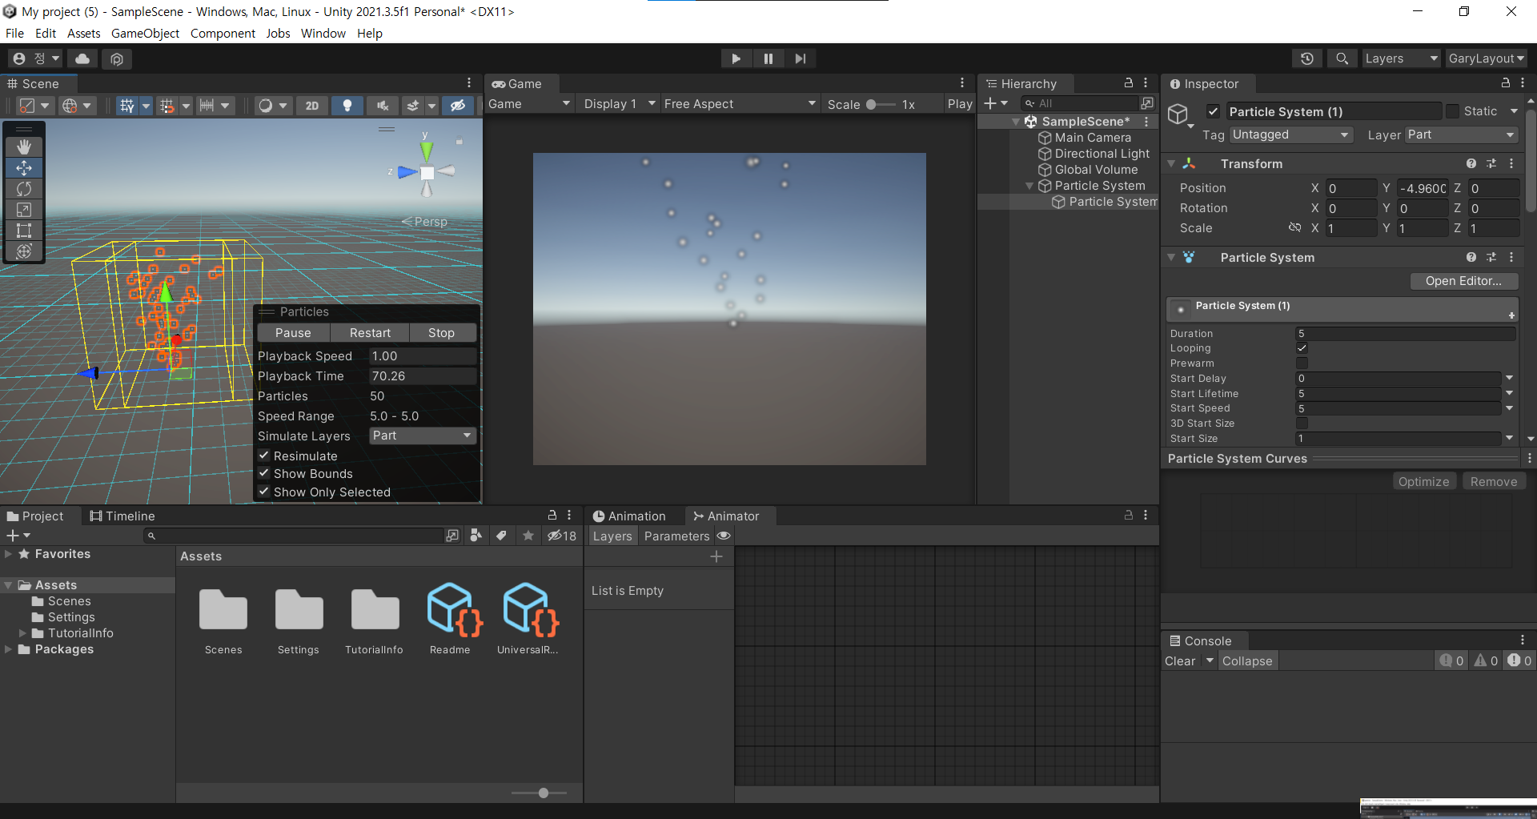This screenshot has height=819, width=1537.
Task: Open the Display 1 dropdown
Action: [619, 104]
